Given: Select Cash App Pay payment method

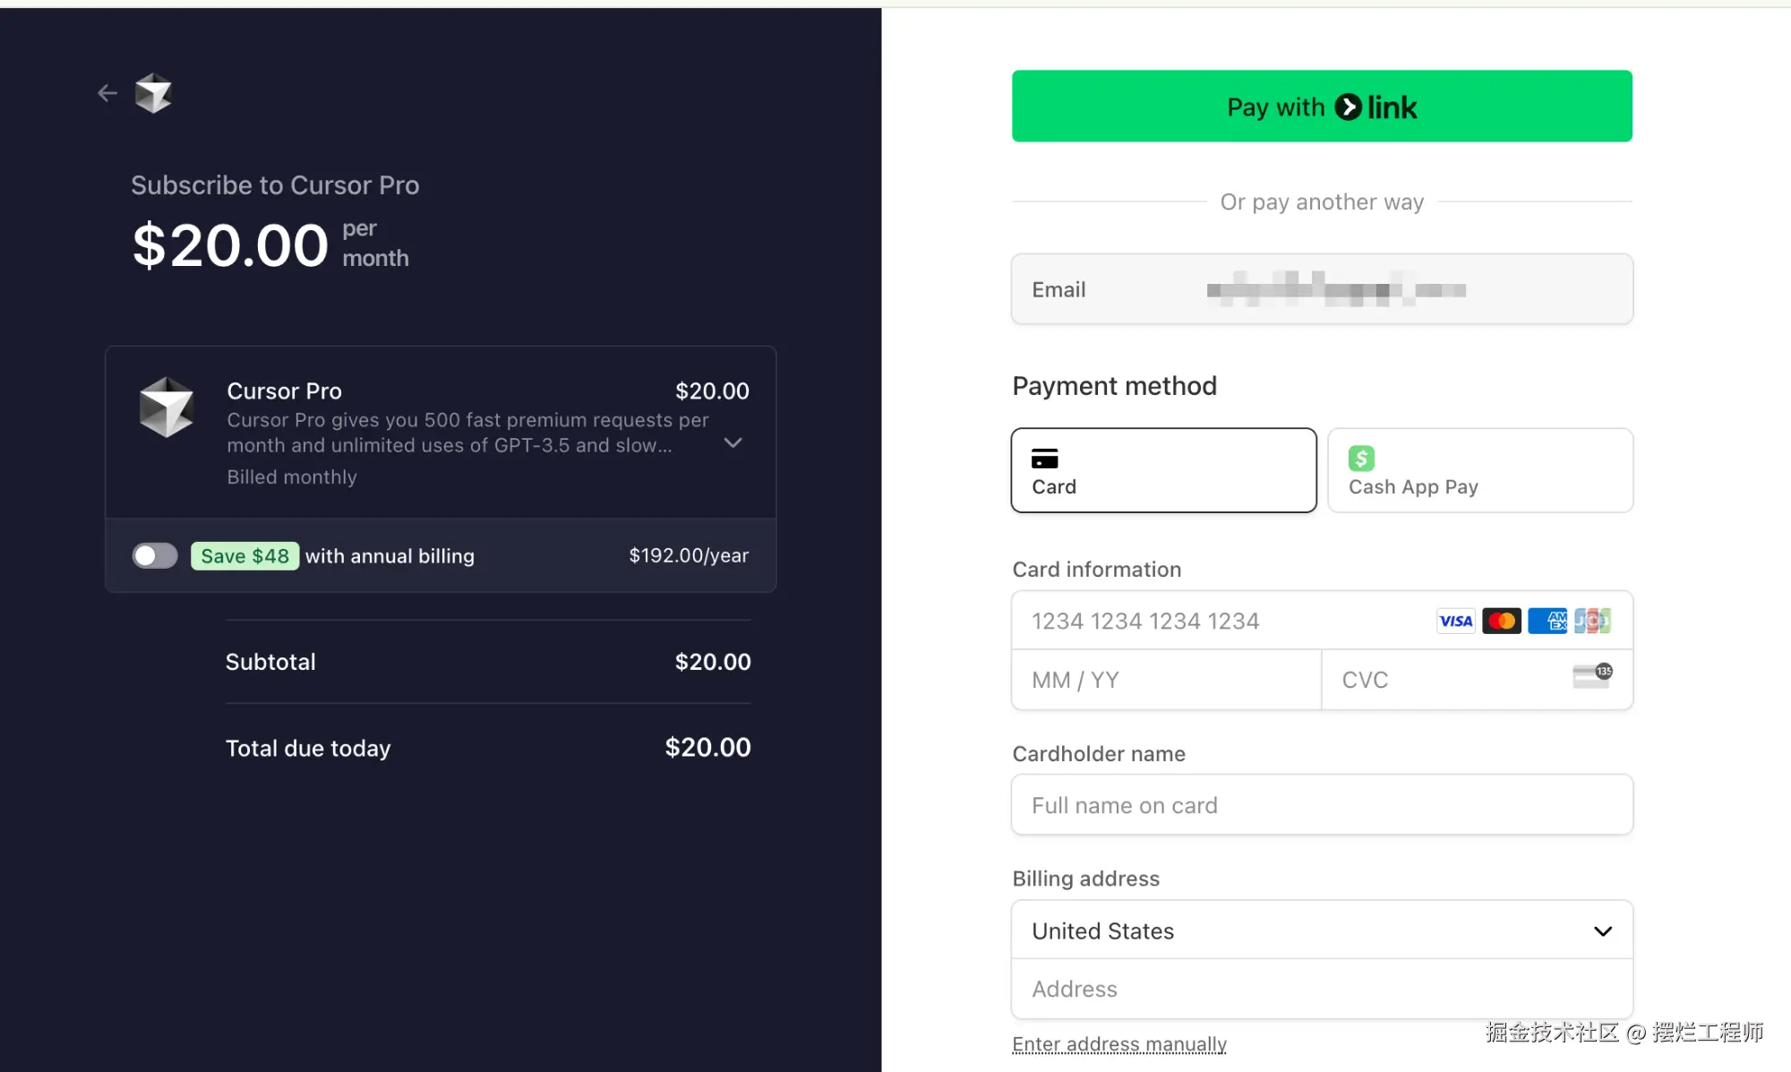Looking at the screenshot, I should point(1479,470).
